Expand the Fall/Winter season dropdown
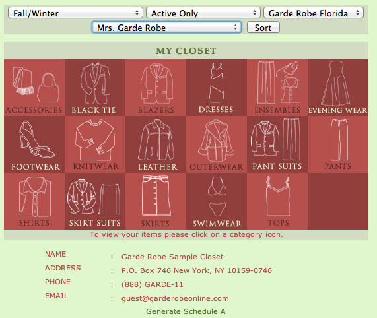This screenshot has width=377, height=318. tap(75, 13)
